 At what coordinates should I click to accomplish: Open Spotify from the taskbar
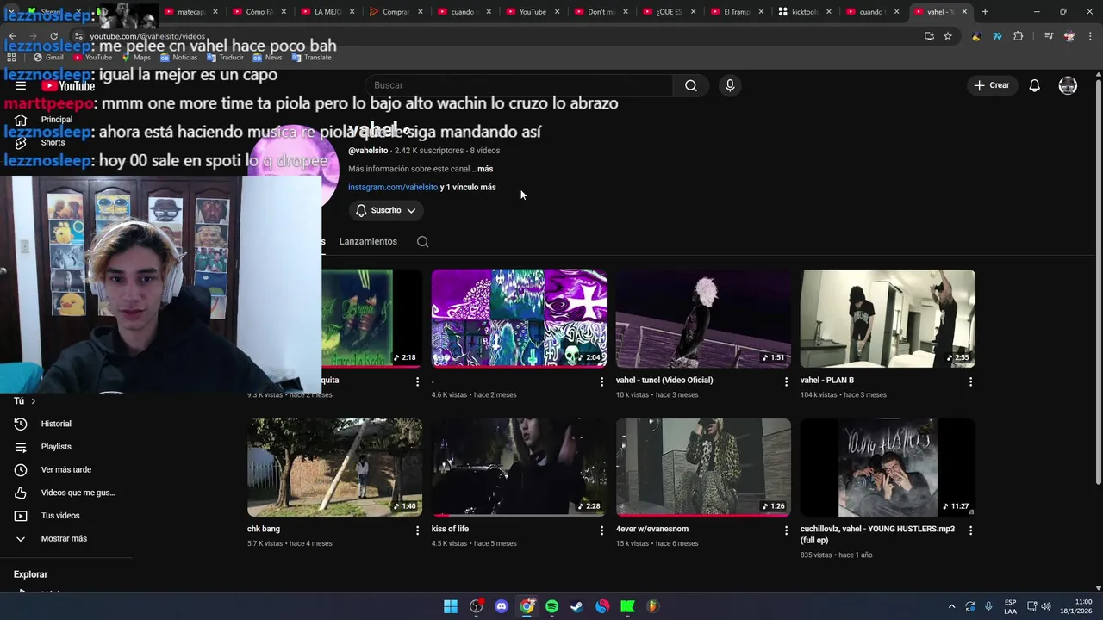(551, 606)
